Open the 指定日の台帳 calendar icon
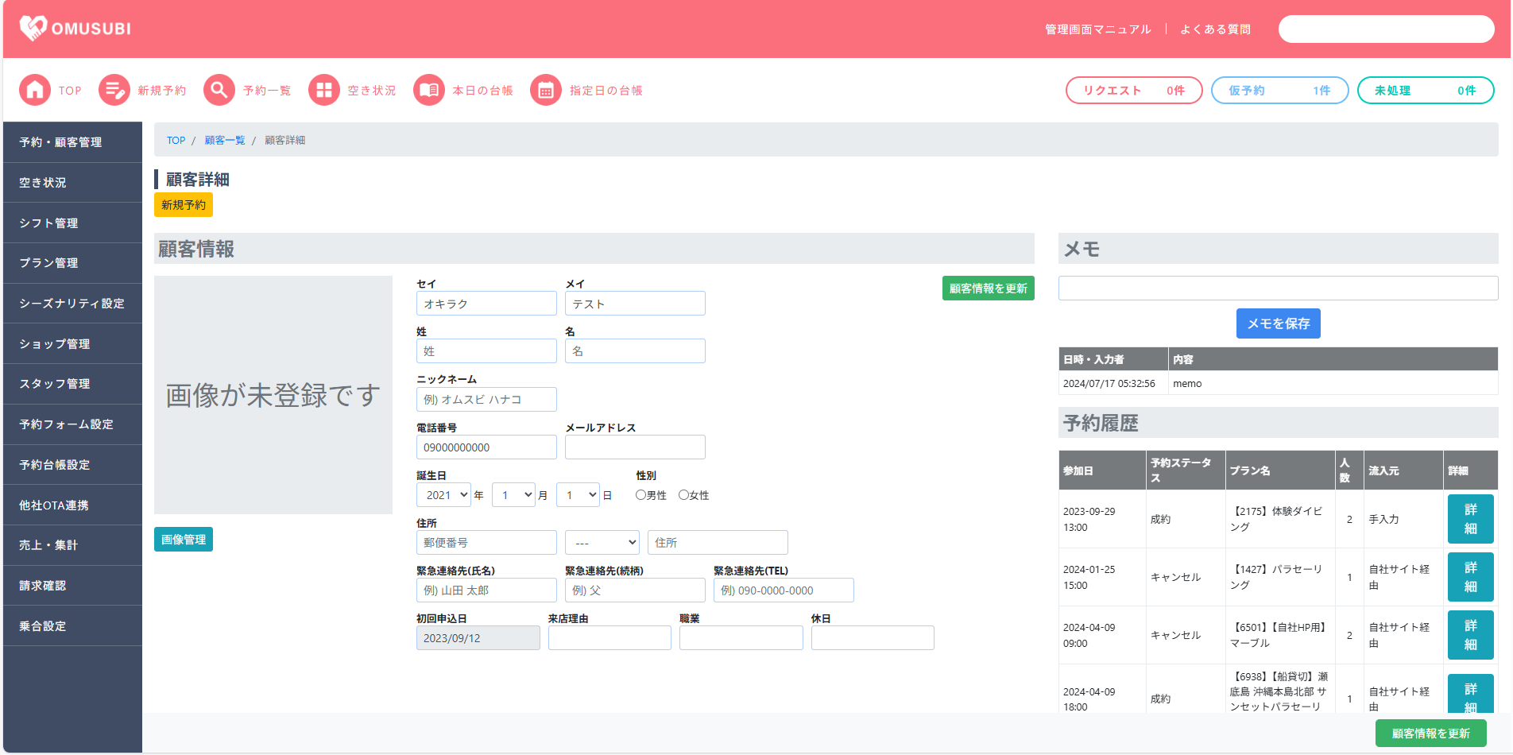The image size is (1513, 755). (x=546, y=91)
